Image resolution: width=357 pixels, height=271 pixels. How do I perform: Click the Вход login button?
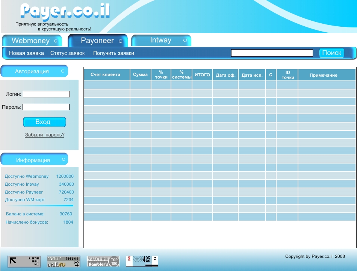click(44, 122)
